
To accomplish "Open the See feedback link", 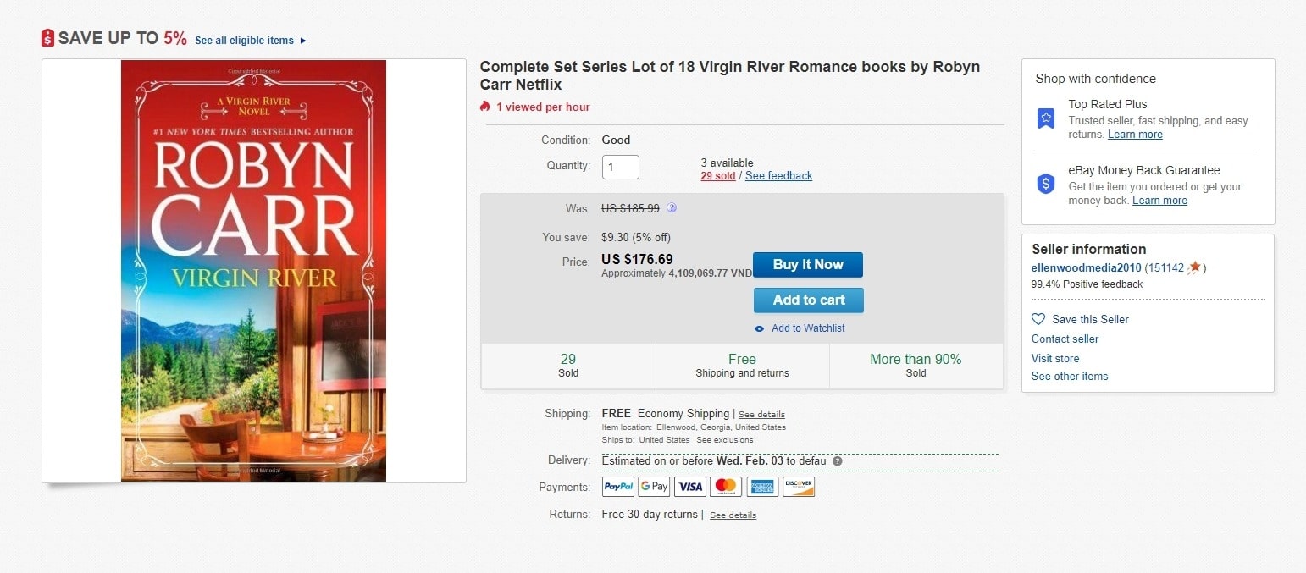I will click(778, 176).
